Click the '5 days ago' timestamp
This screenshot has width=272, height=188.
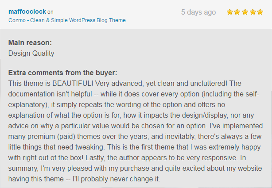click(x=198, y=12)
